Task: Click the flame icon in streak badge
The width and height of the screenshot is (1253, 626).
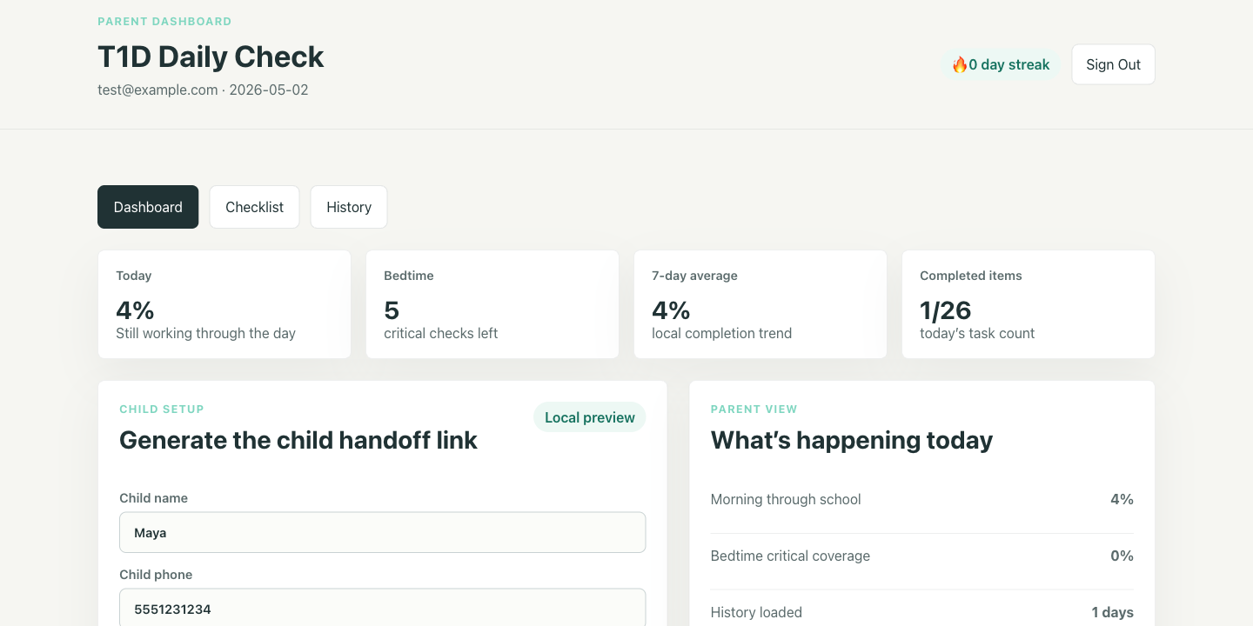Action: tap(960, 64)
